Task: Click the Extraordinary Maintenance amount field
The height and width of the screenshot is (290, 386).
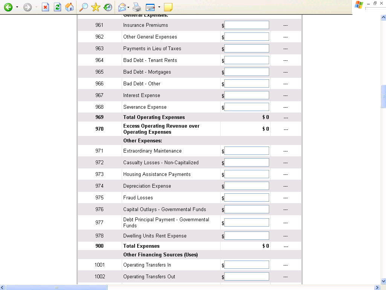Action: coord(247,151)
